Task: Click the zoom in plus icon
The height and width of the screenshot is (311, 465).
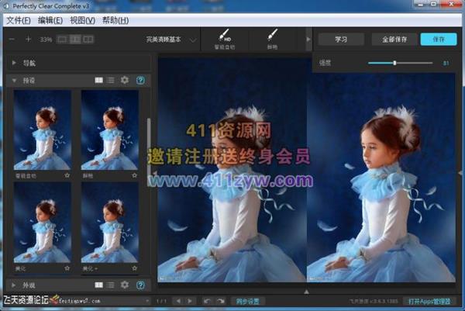Action: [29, 39]
